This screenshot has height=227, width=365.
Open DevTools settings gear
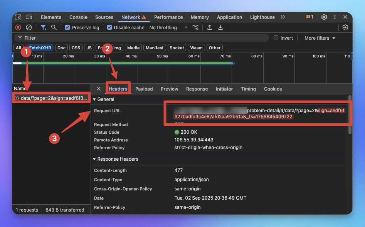click(324, 17)
